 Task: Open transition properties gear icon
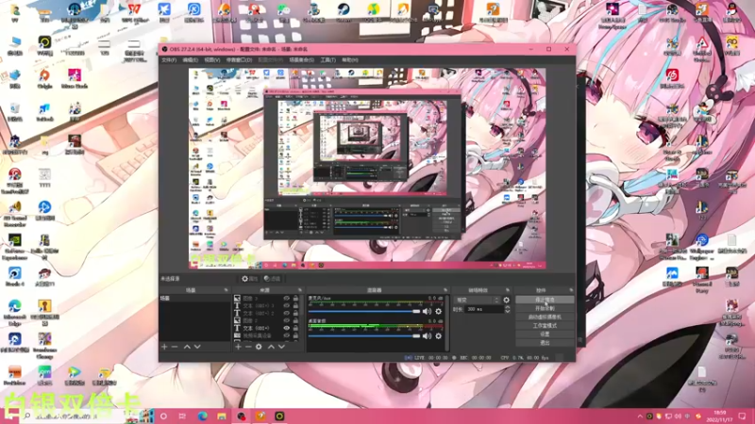[506, 300]
